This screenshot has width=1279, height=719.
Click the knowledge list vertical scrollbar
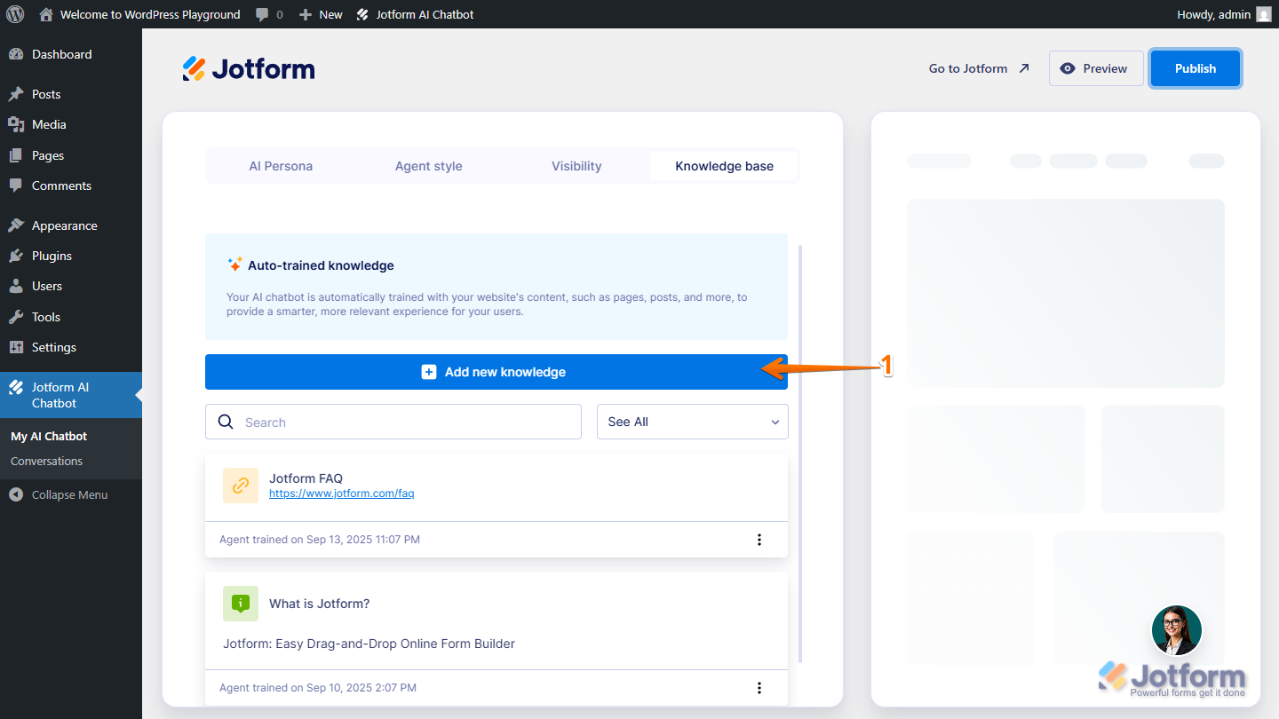pos(800,454)
